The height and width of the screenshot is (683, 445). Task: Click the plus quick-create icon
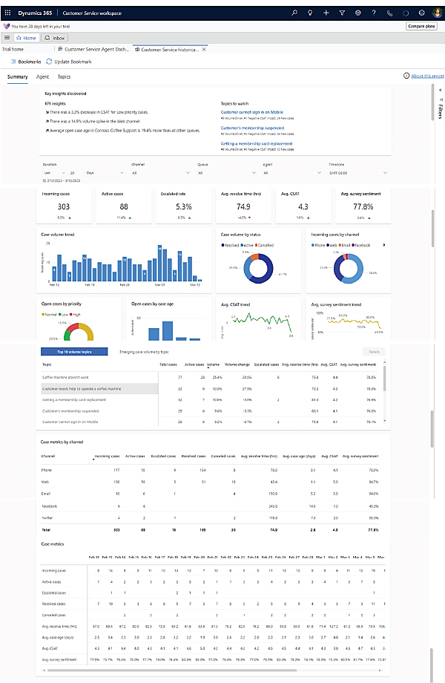326,13
